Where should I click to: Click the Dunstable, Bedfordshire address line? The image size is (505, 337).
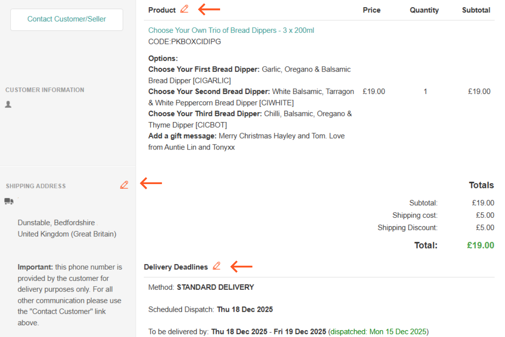pos(56,222)
